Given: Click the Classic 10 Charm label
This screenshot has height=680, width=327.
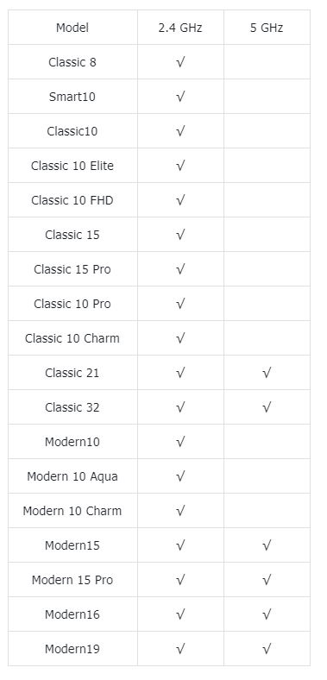Looking at the screenshot, I should [72, 338].
